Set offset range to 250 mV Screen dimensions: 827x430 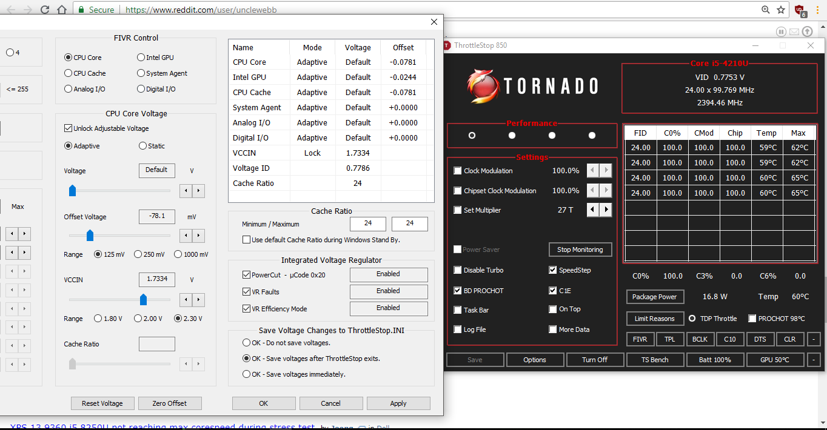pyautogui.click(x=138, y=254)
